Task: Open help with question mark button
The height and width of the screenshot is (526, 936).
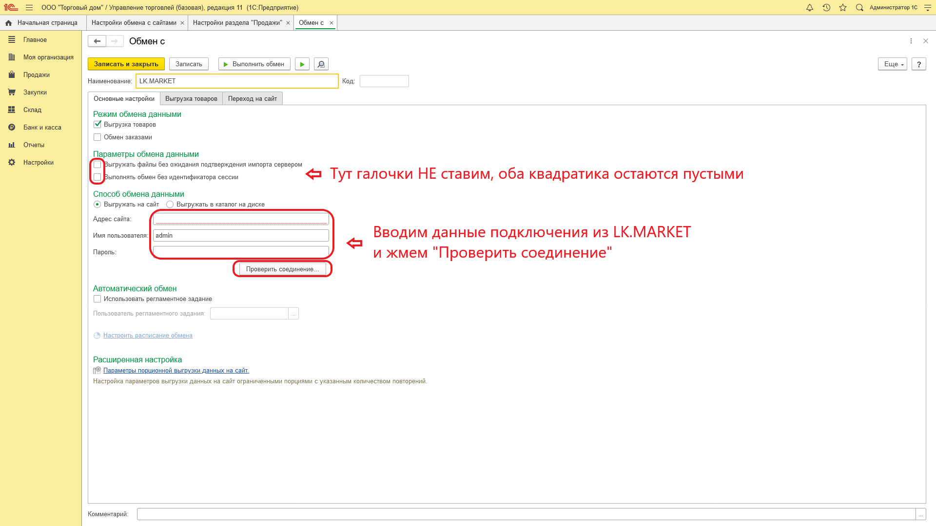Action: (x=919, y=64)
